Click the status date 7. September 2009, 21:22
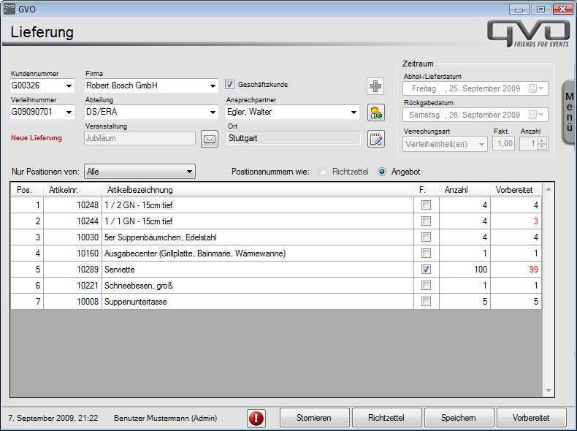Screen dimensions: 577x431 coord(53,418)
